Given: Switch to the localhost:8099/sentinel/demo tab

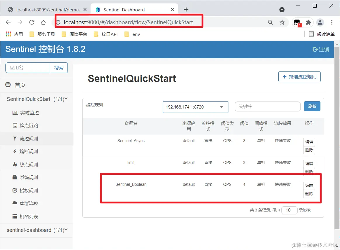Looking at the screenshot, I should click(44, 10).
